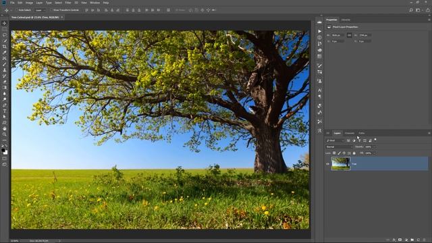Select the Dodge tool
432x243 pixels.
pyautogui.click(x=5, y=99)
